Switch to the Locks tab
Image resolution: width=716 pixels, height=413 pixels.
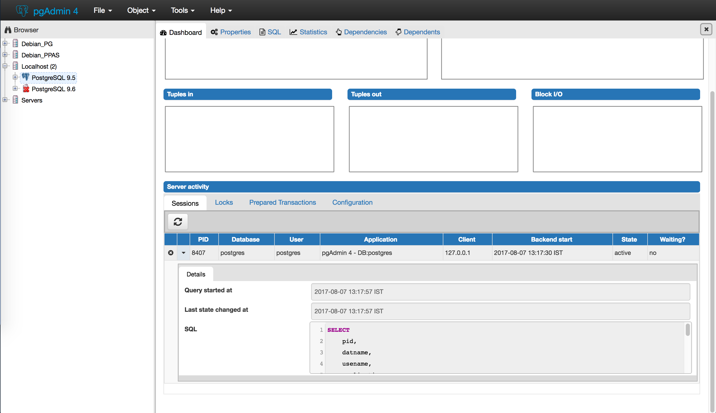click(x=223, y=202)
